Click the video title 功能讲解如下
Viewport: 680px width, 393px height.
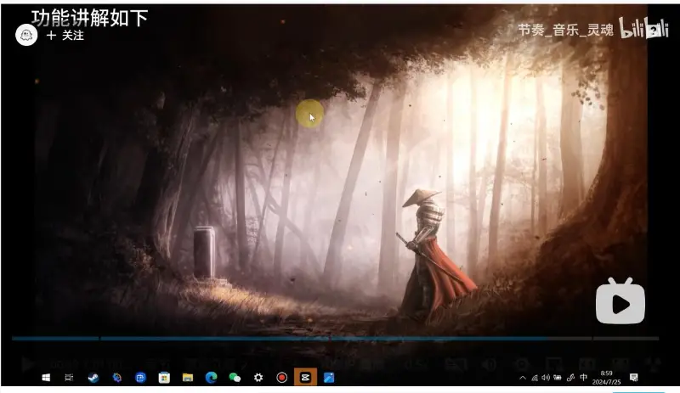click(90, 18)
